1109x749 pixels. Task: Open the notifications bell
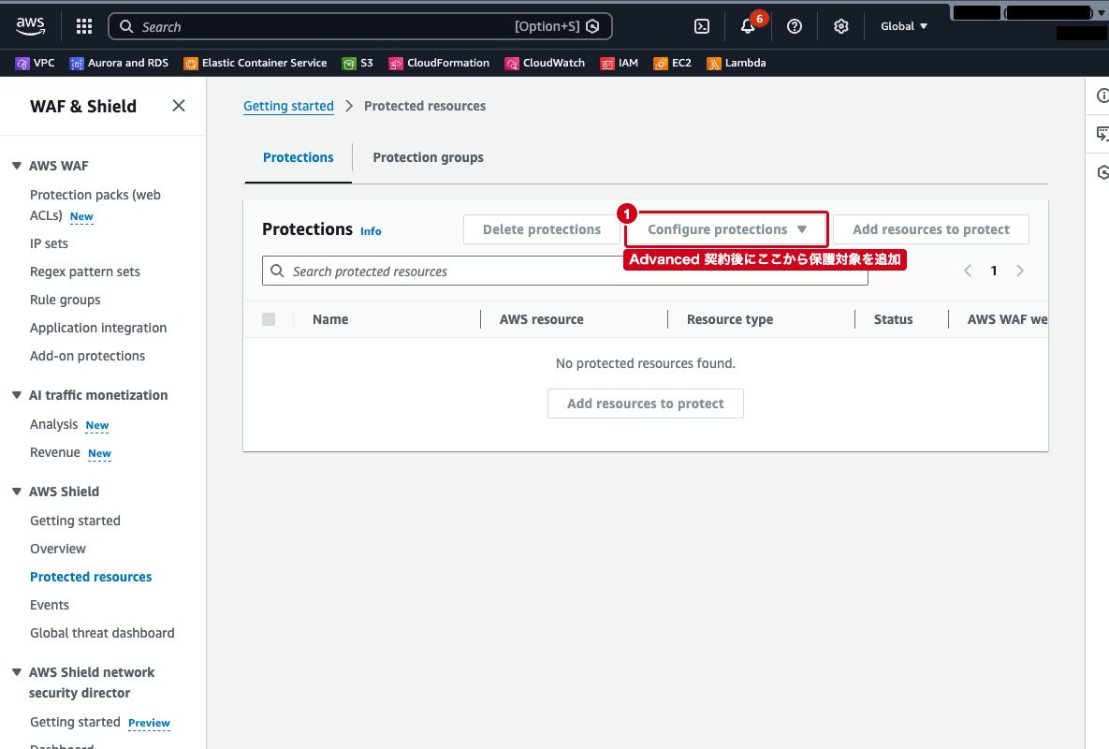[748, 26]
